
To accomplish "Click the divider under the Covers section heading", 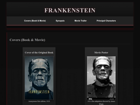I will [70, 44].
